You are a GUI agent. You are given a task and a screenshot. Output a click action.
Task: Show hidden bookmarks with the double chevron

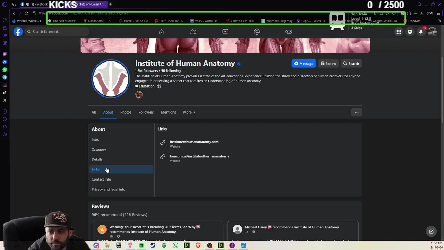(439, 21)
